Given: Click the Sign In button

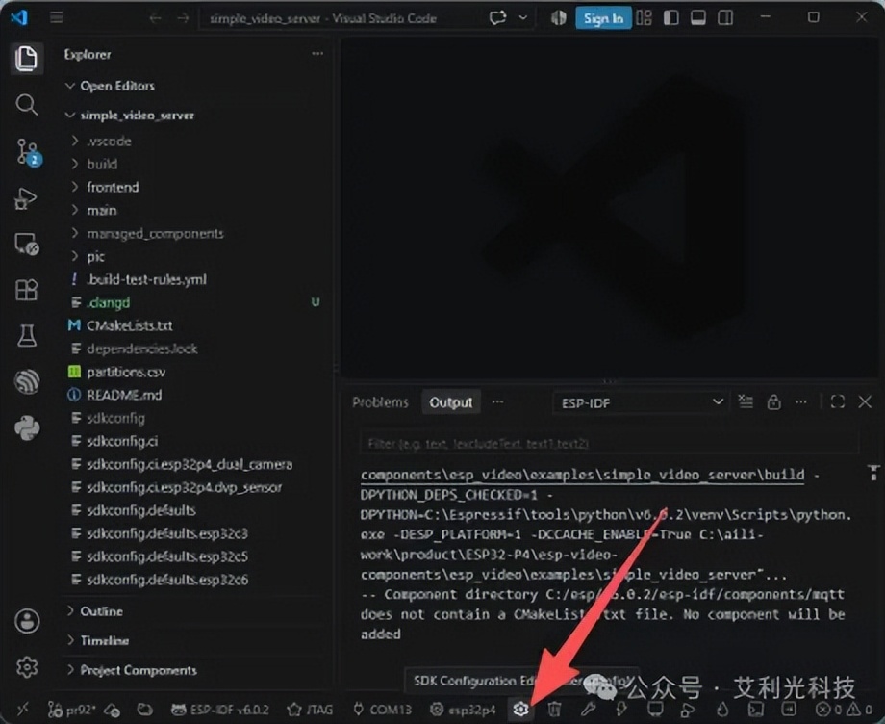Looking at the screenshot, I should coord(603,18).
